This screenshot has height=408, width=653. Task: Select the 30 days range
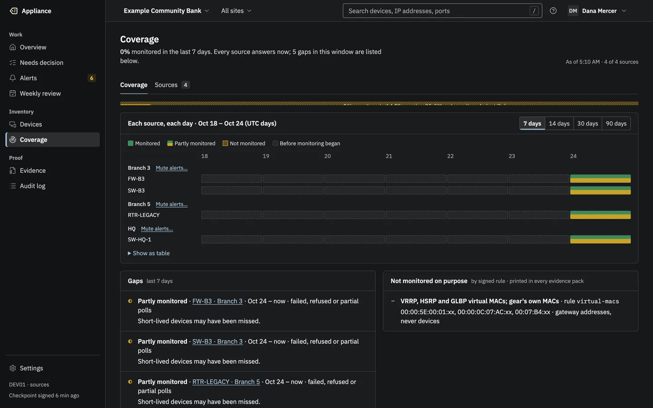click(588, 123)
